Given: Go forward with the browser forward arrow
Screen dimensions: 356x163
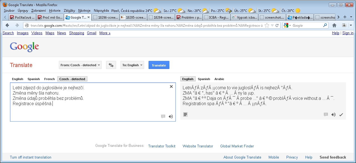Looking at the screenshot, I should click(x=17, y=25).
